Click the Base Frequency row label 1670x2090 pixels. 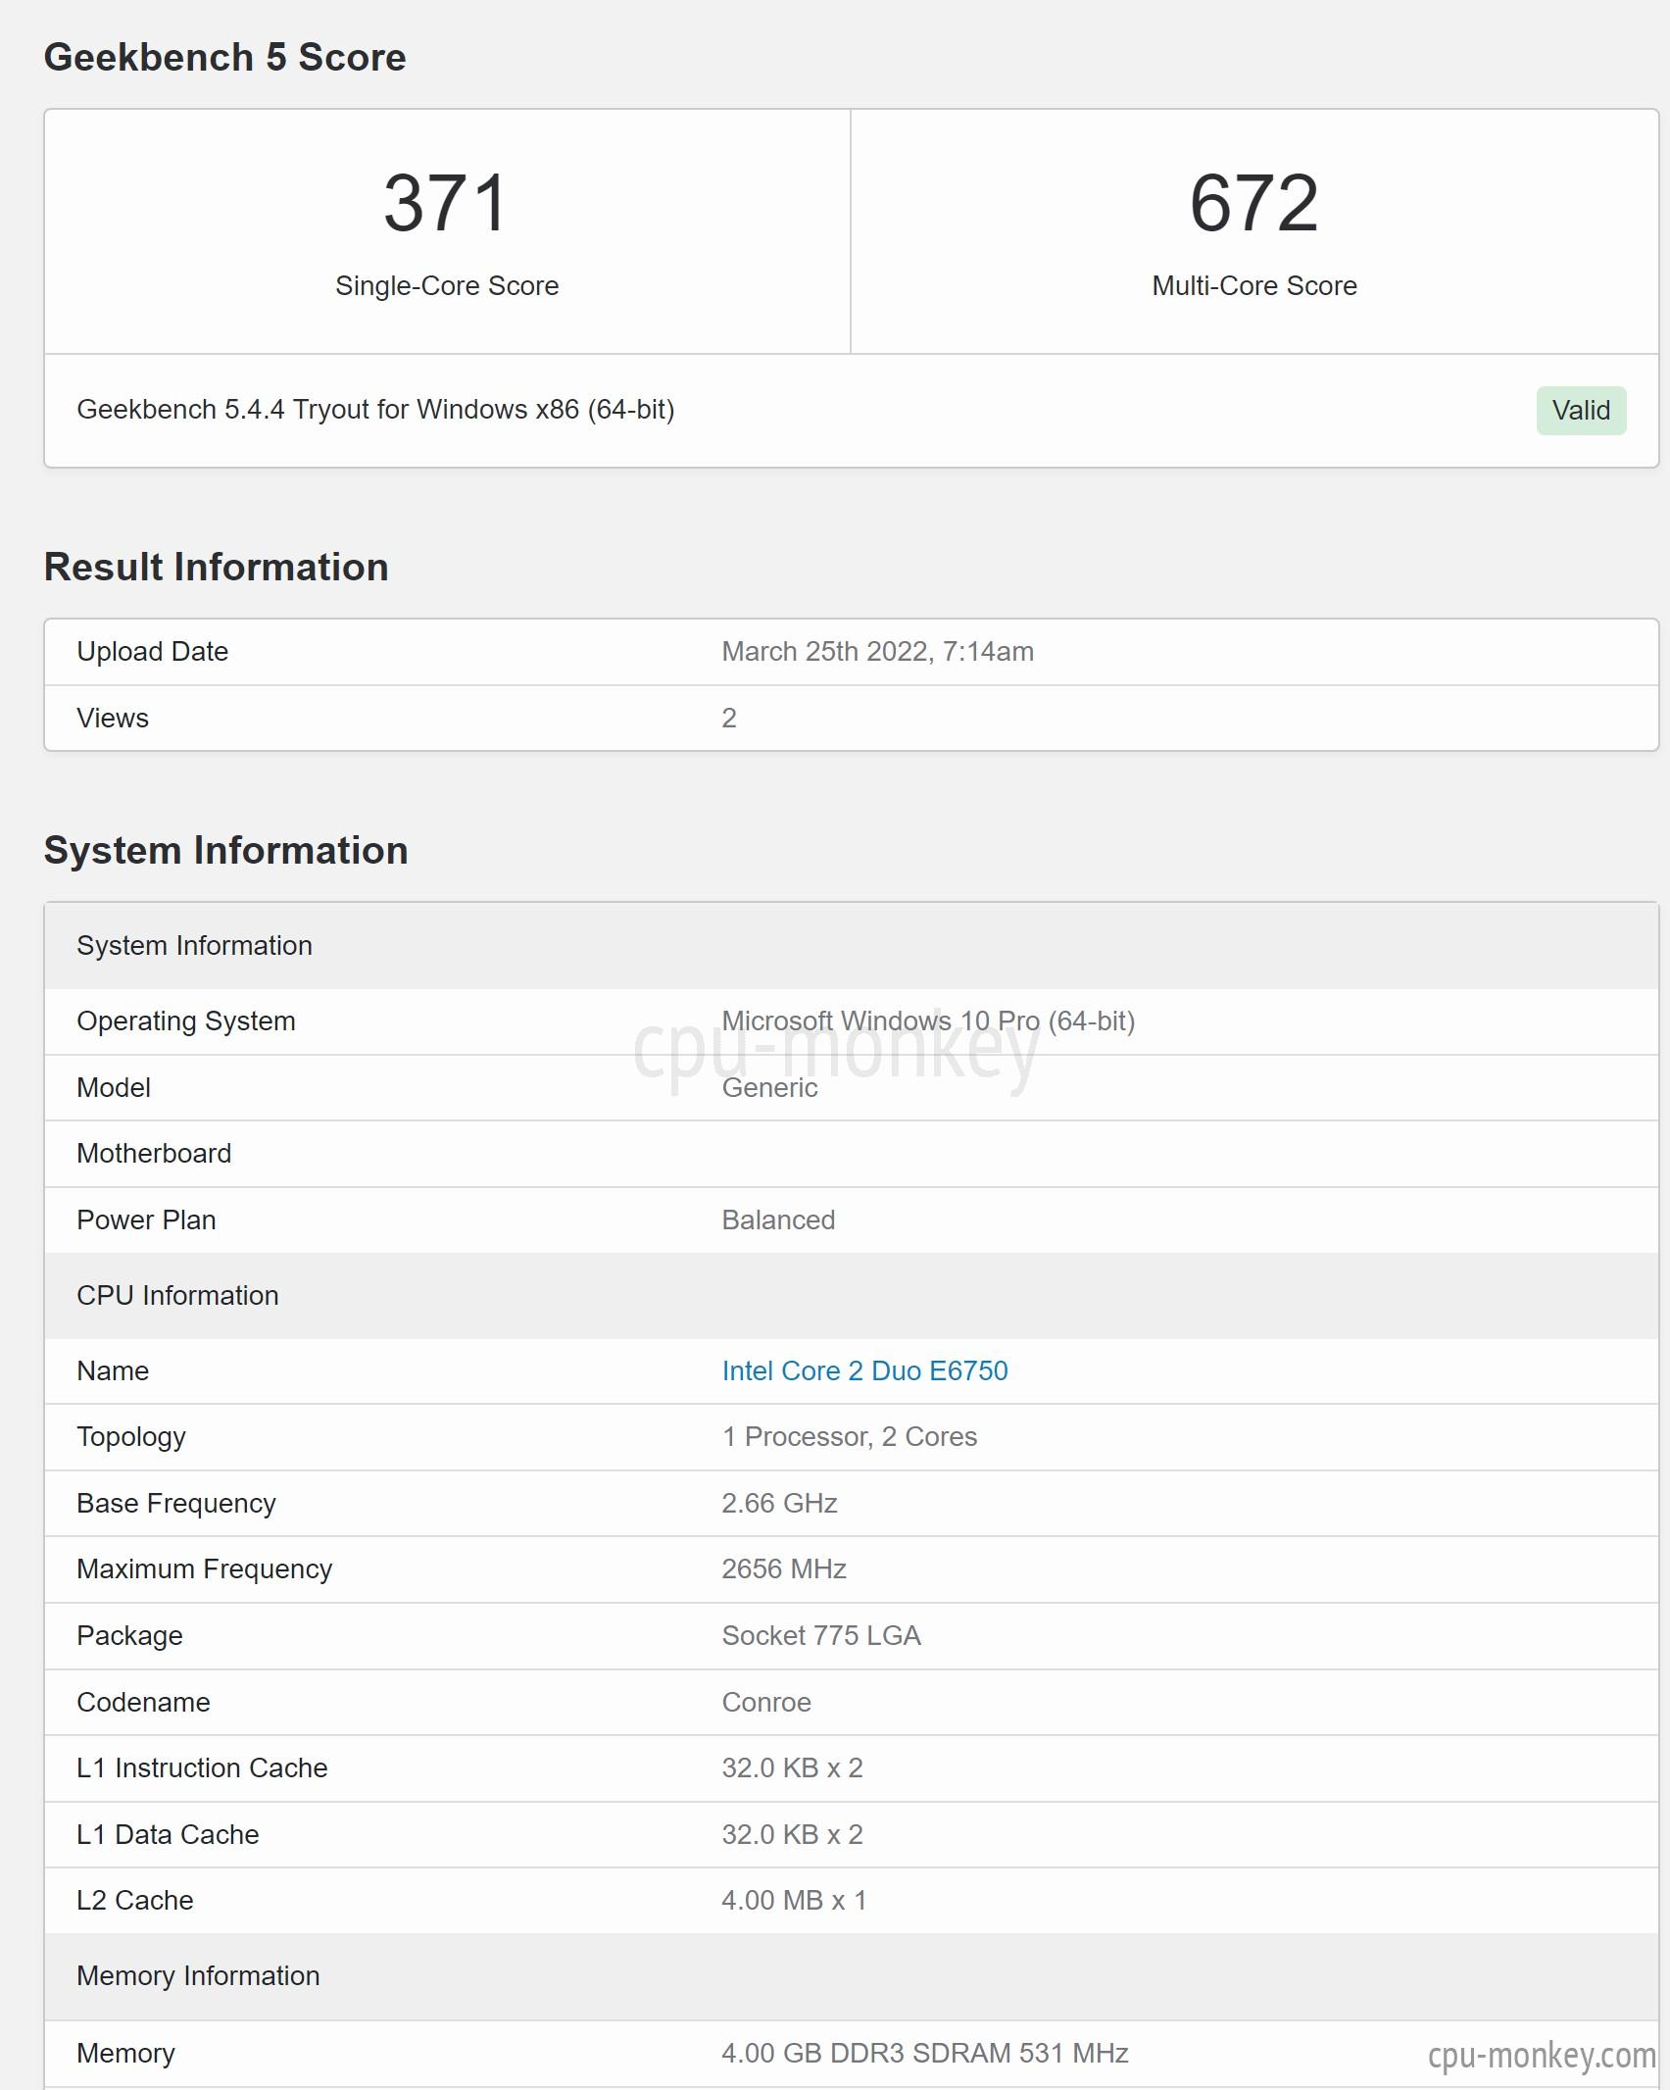click(176, 1503)
